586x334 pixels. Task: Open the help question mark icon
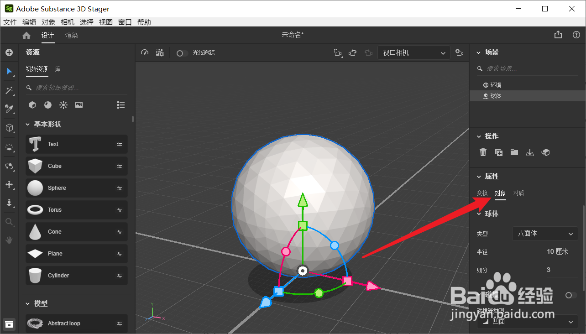point(576,35)
